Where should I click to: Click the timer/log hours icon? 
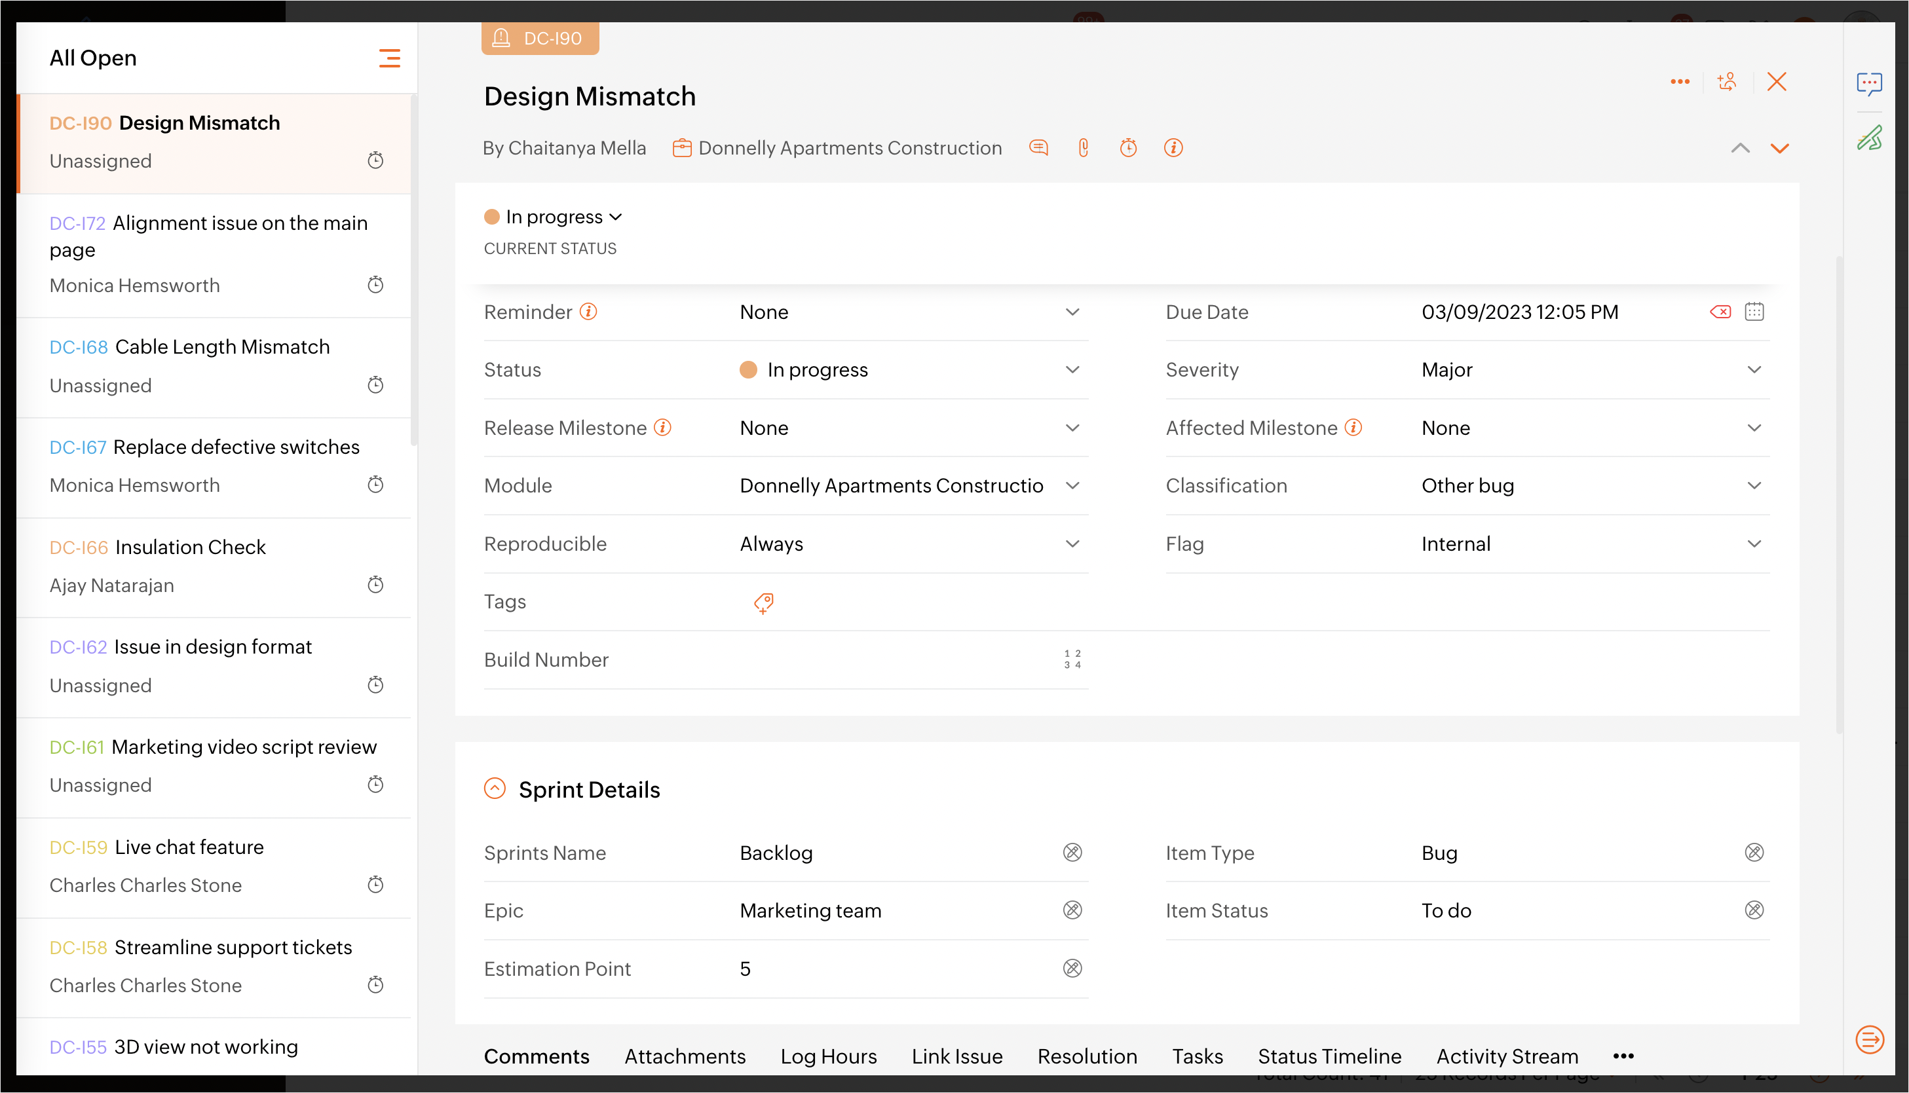[x=1129, y=148]
